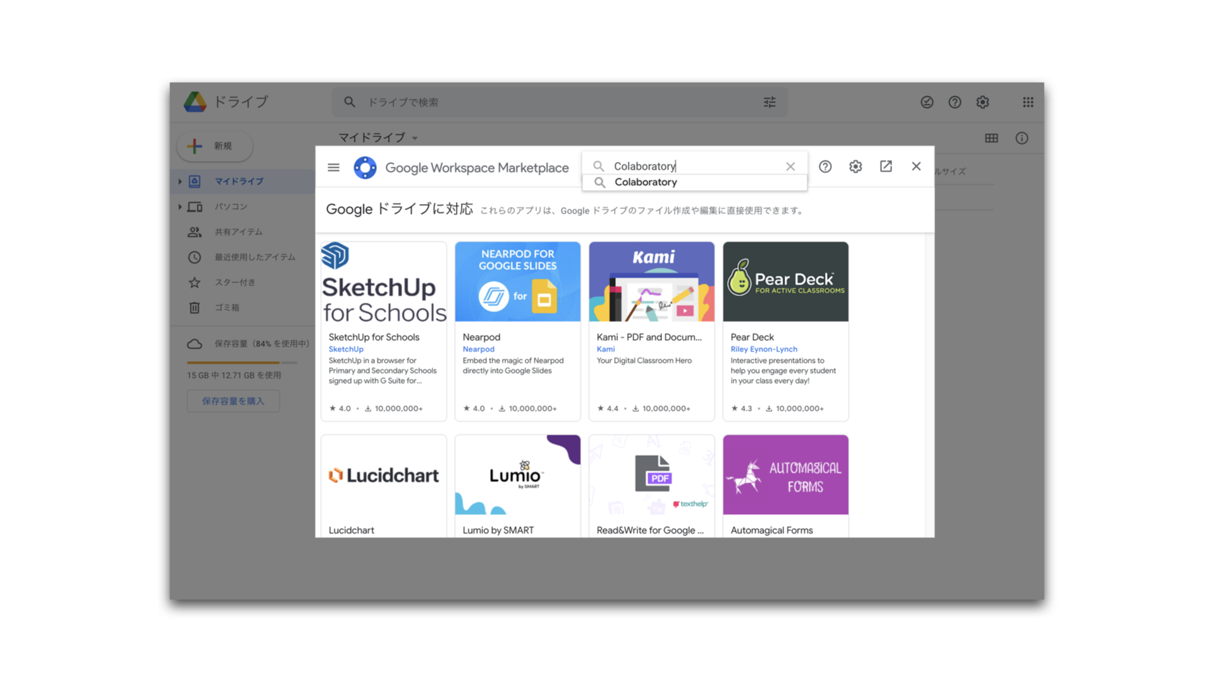Click the Riley Eynon-Lynch developer link
1214x682 pixels.
[764, 349]
